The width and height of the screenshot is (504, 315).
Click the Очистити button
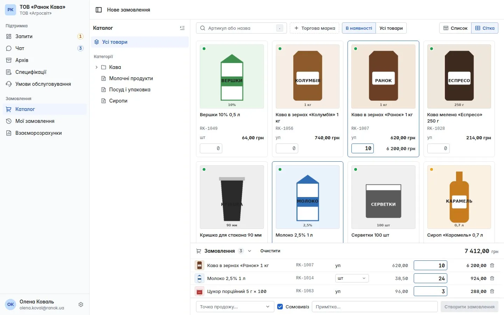pyautogui.click(x=270, y=251)
